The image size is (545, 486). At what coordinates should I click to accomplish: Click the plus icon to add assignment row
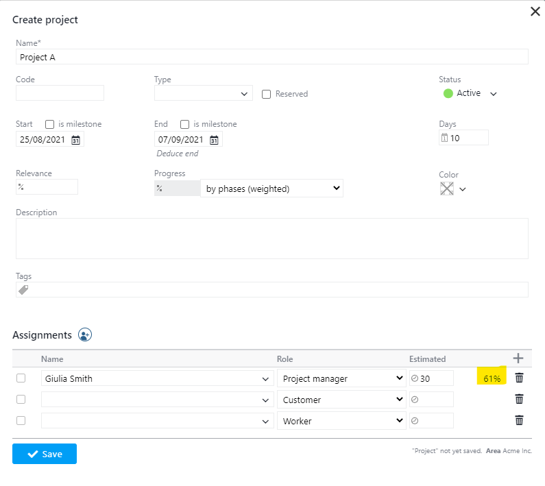(518, 358)
